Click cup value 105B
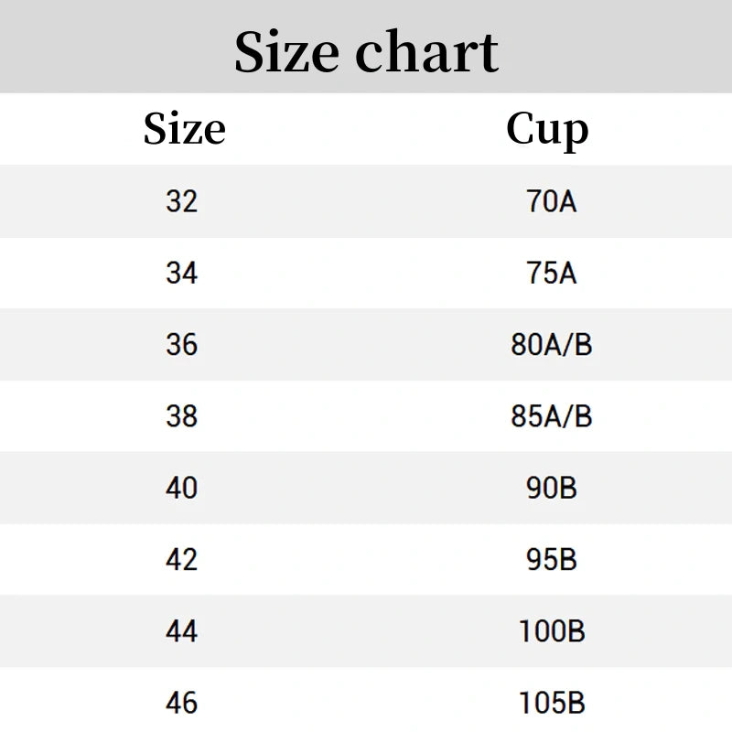 pyautogui.click(x=552, y=703)
